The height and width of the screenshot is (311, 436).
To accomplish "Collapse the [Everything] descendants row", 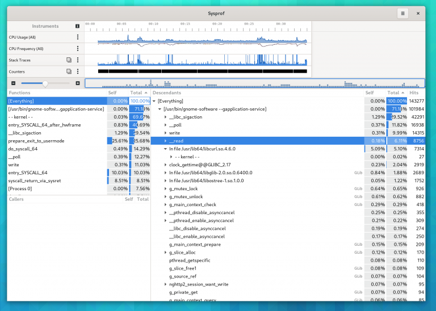I will pos(154,101).
